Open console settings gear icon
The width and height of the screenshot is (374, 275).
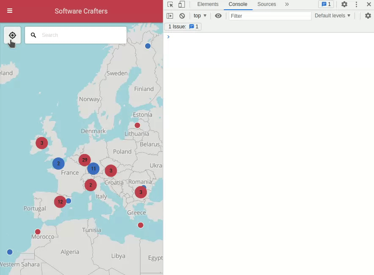point(368,16)
